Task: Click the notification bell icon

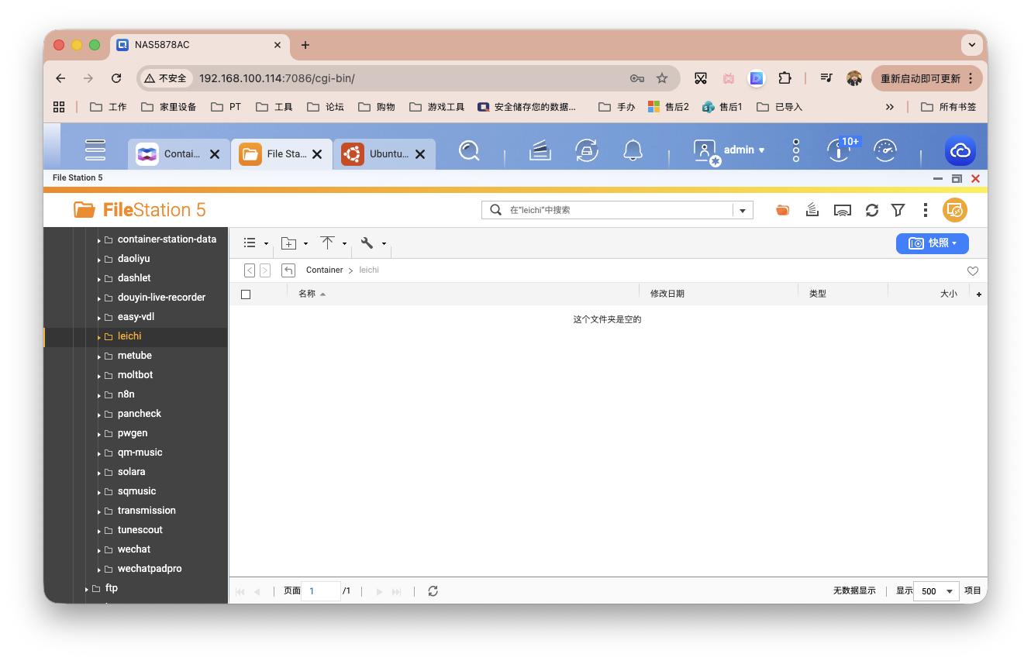Action: [x=633, y=150]
